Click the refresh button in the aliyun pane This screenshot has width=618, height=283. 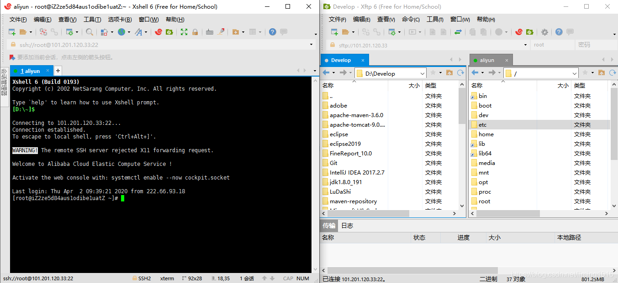click(612, 73)
